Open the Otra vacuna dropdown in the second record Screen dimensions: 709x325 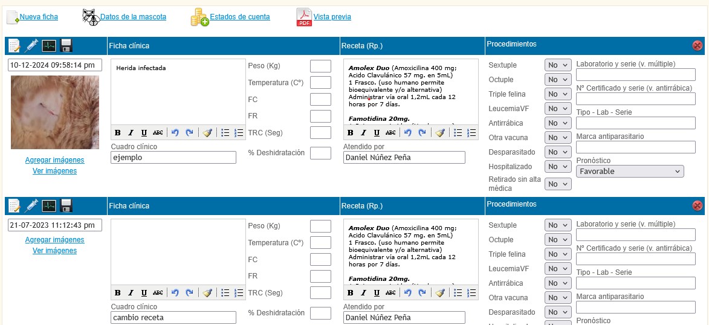(558, 297)
